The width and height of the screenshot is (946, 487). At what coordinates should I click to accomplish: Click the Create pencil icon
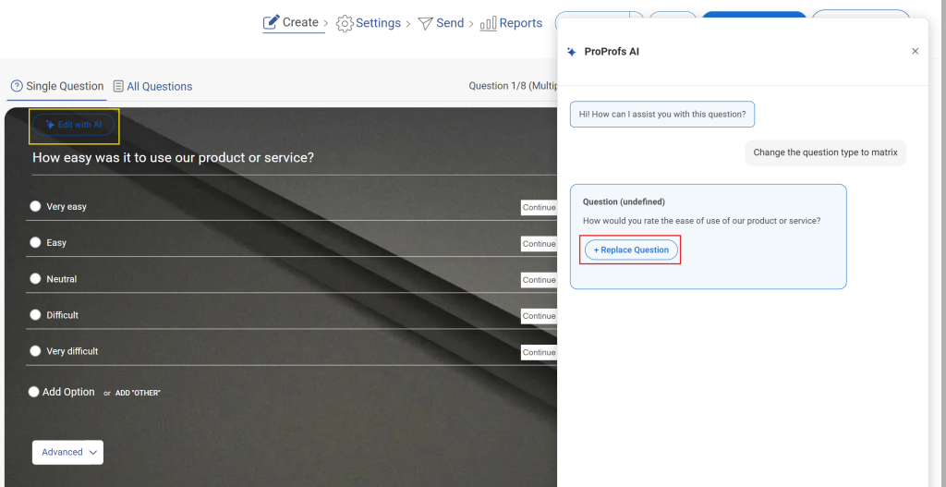click(272, 23)
